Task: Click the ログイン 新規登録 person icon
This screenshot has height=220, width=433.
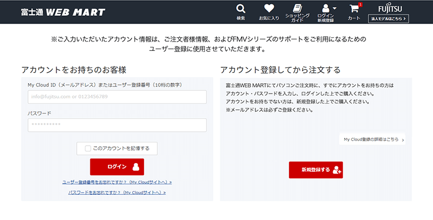Action: point(326,8)
